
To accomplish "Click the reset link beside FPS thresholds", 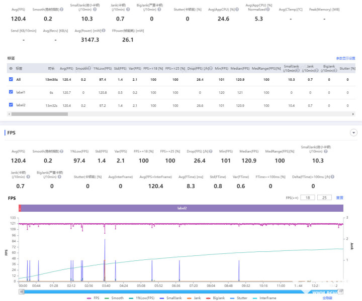I will [340, 198].
